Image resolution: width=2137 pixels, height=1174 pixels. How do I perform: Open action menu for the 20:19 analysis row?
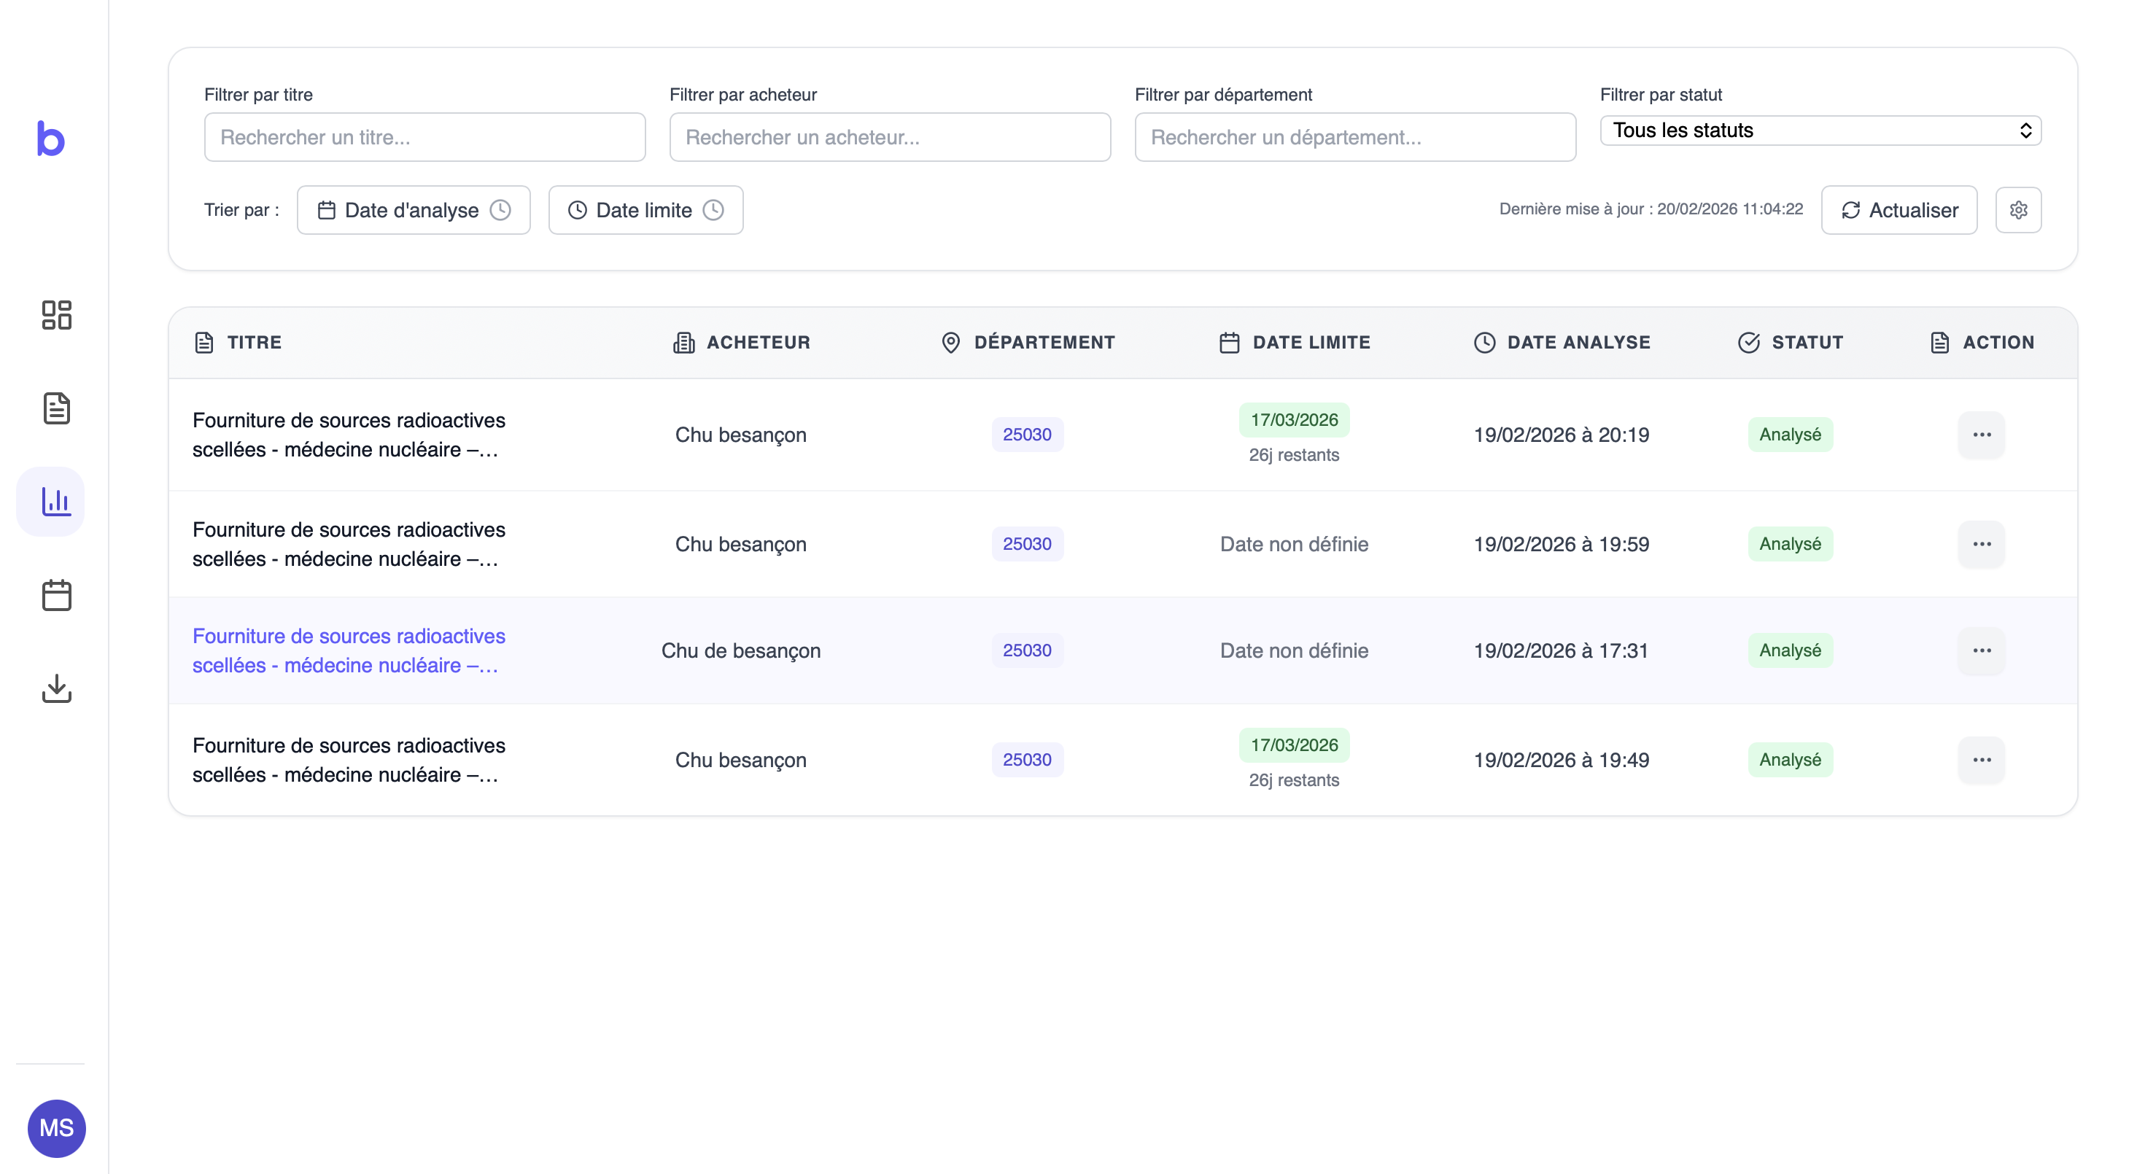click(x=1981, y=435)
